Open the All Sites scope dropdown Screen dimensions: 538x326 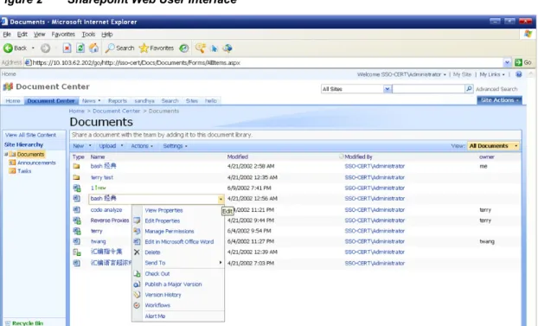point(387,89)
